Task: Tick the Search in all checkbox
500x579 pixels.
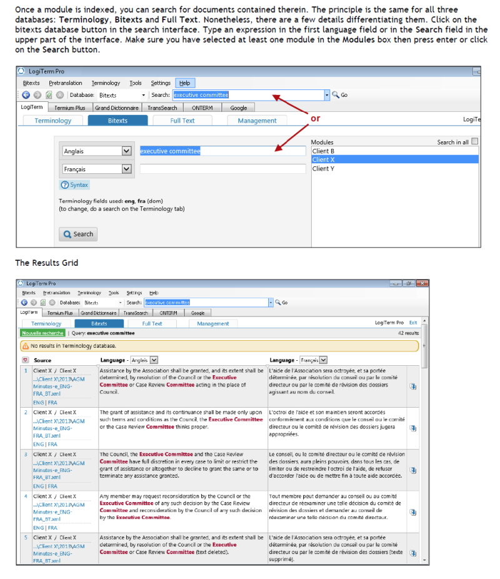Action: click(475, 141)
